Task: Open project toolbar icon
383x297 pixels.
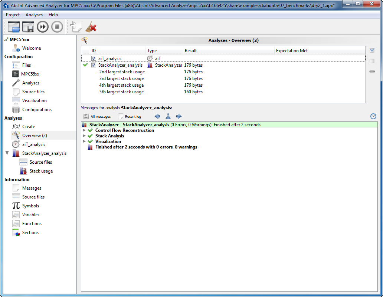Action: [x=13, y=27]
